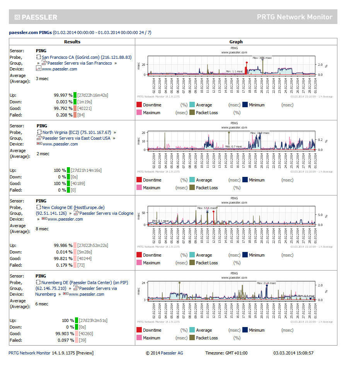Click the chevron before www.paessler.com in Cologne sensor
Viewport: 349px width, 370px height.
coord(37,219)
